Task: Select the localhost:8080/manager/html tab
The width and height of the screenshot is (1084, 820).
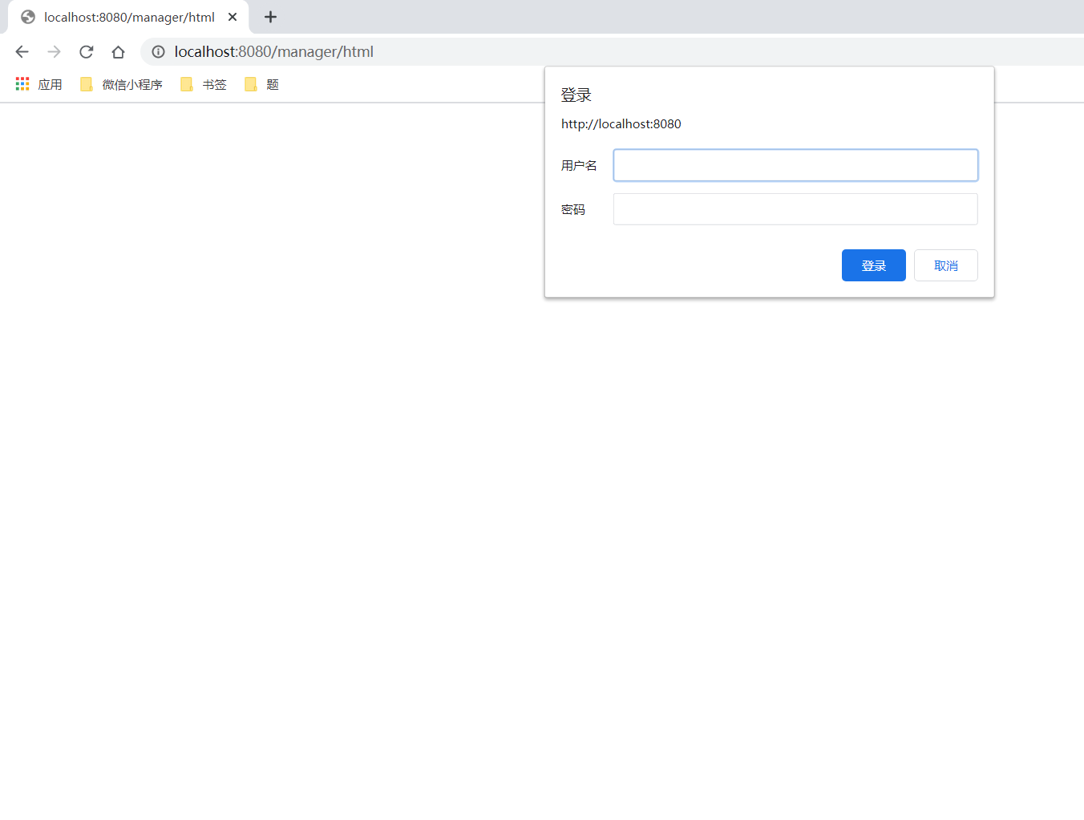Action: [x=129, y=17]
